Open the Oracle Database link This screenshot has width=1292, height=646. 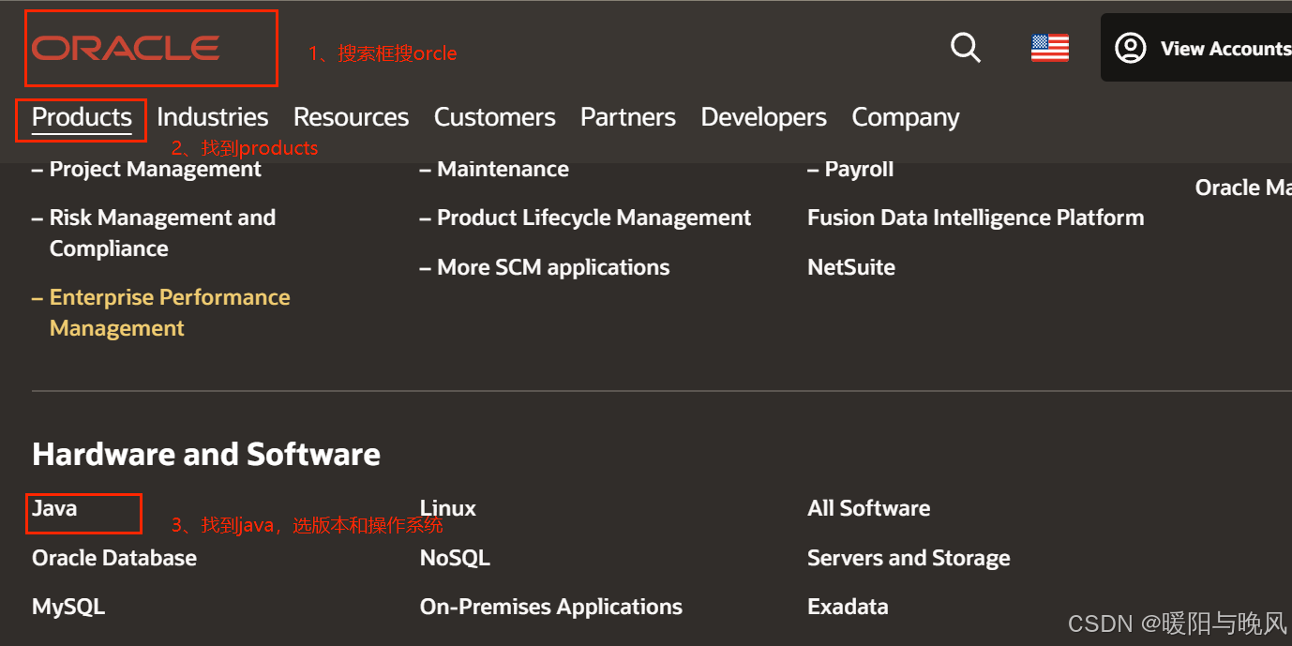point(114,558)
